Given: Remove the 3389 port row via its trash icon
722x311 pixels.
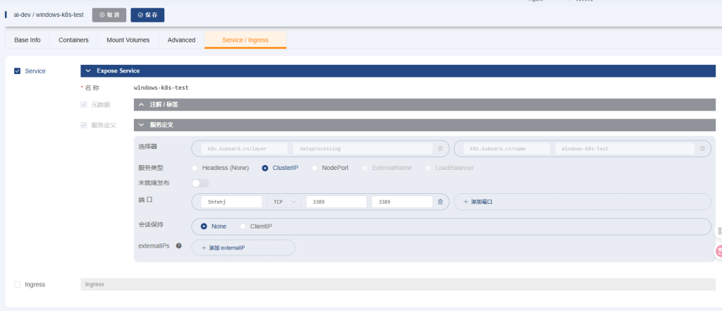Looking at the screenshot, I should [440, 202].
